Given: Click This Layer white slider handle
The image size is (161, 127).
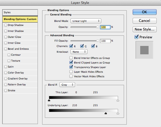Looking at the screenshot, I should pyautogui.click(x=118, y=100).
